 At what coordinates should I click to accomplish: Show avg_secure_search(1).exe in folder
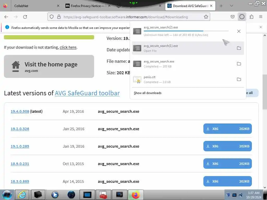pos(239,48)
